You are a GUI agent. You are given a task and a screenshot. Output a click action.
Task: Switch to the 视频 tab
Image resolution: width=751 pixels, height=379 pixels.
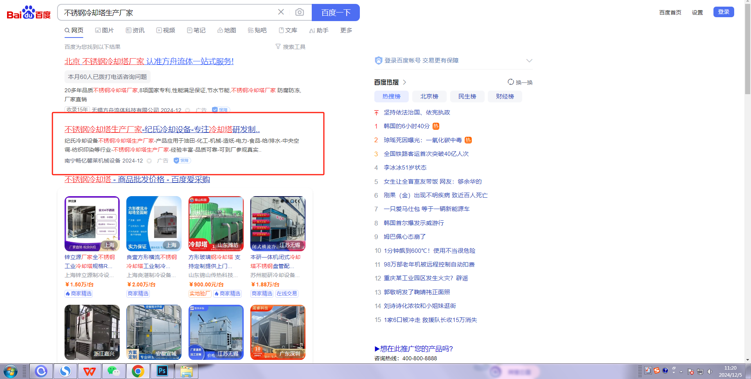165,30
